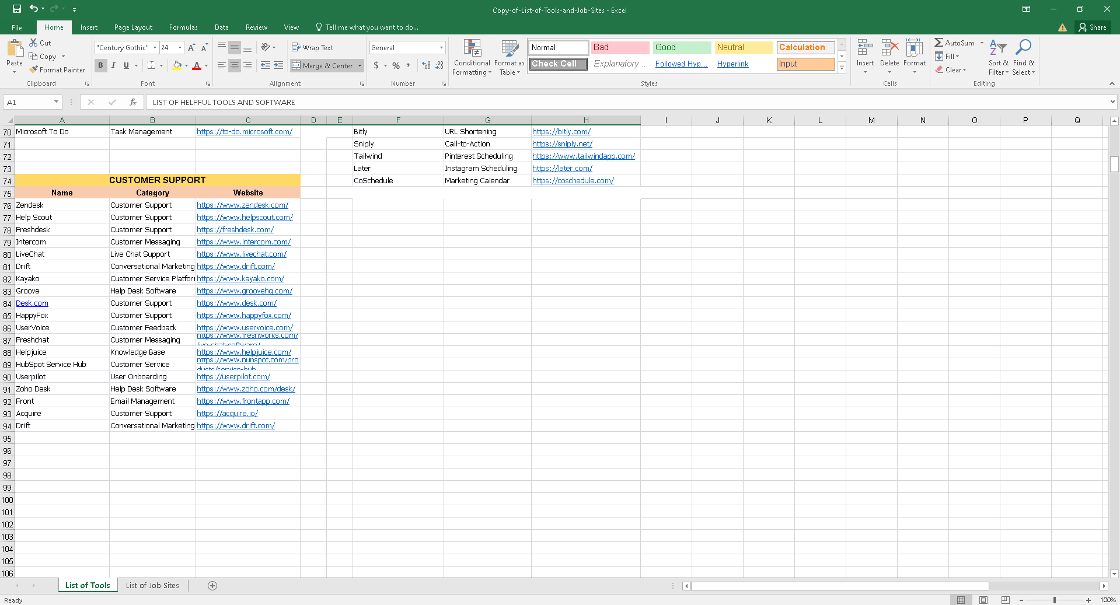Expand the Name Box dropdown

[x=56, y=102]
